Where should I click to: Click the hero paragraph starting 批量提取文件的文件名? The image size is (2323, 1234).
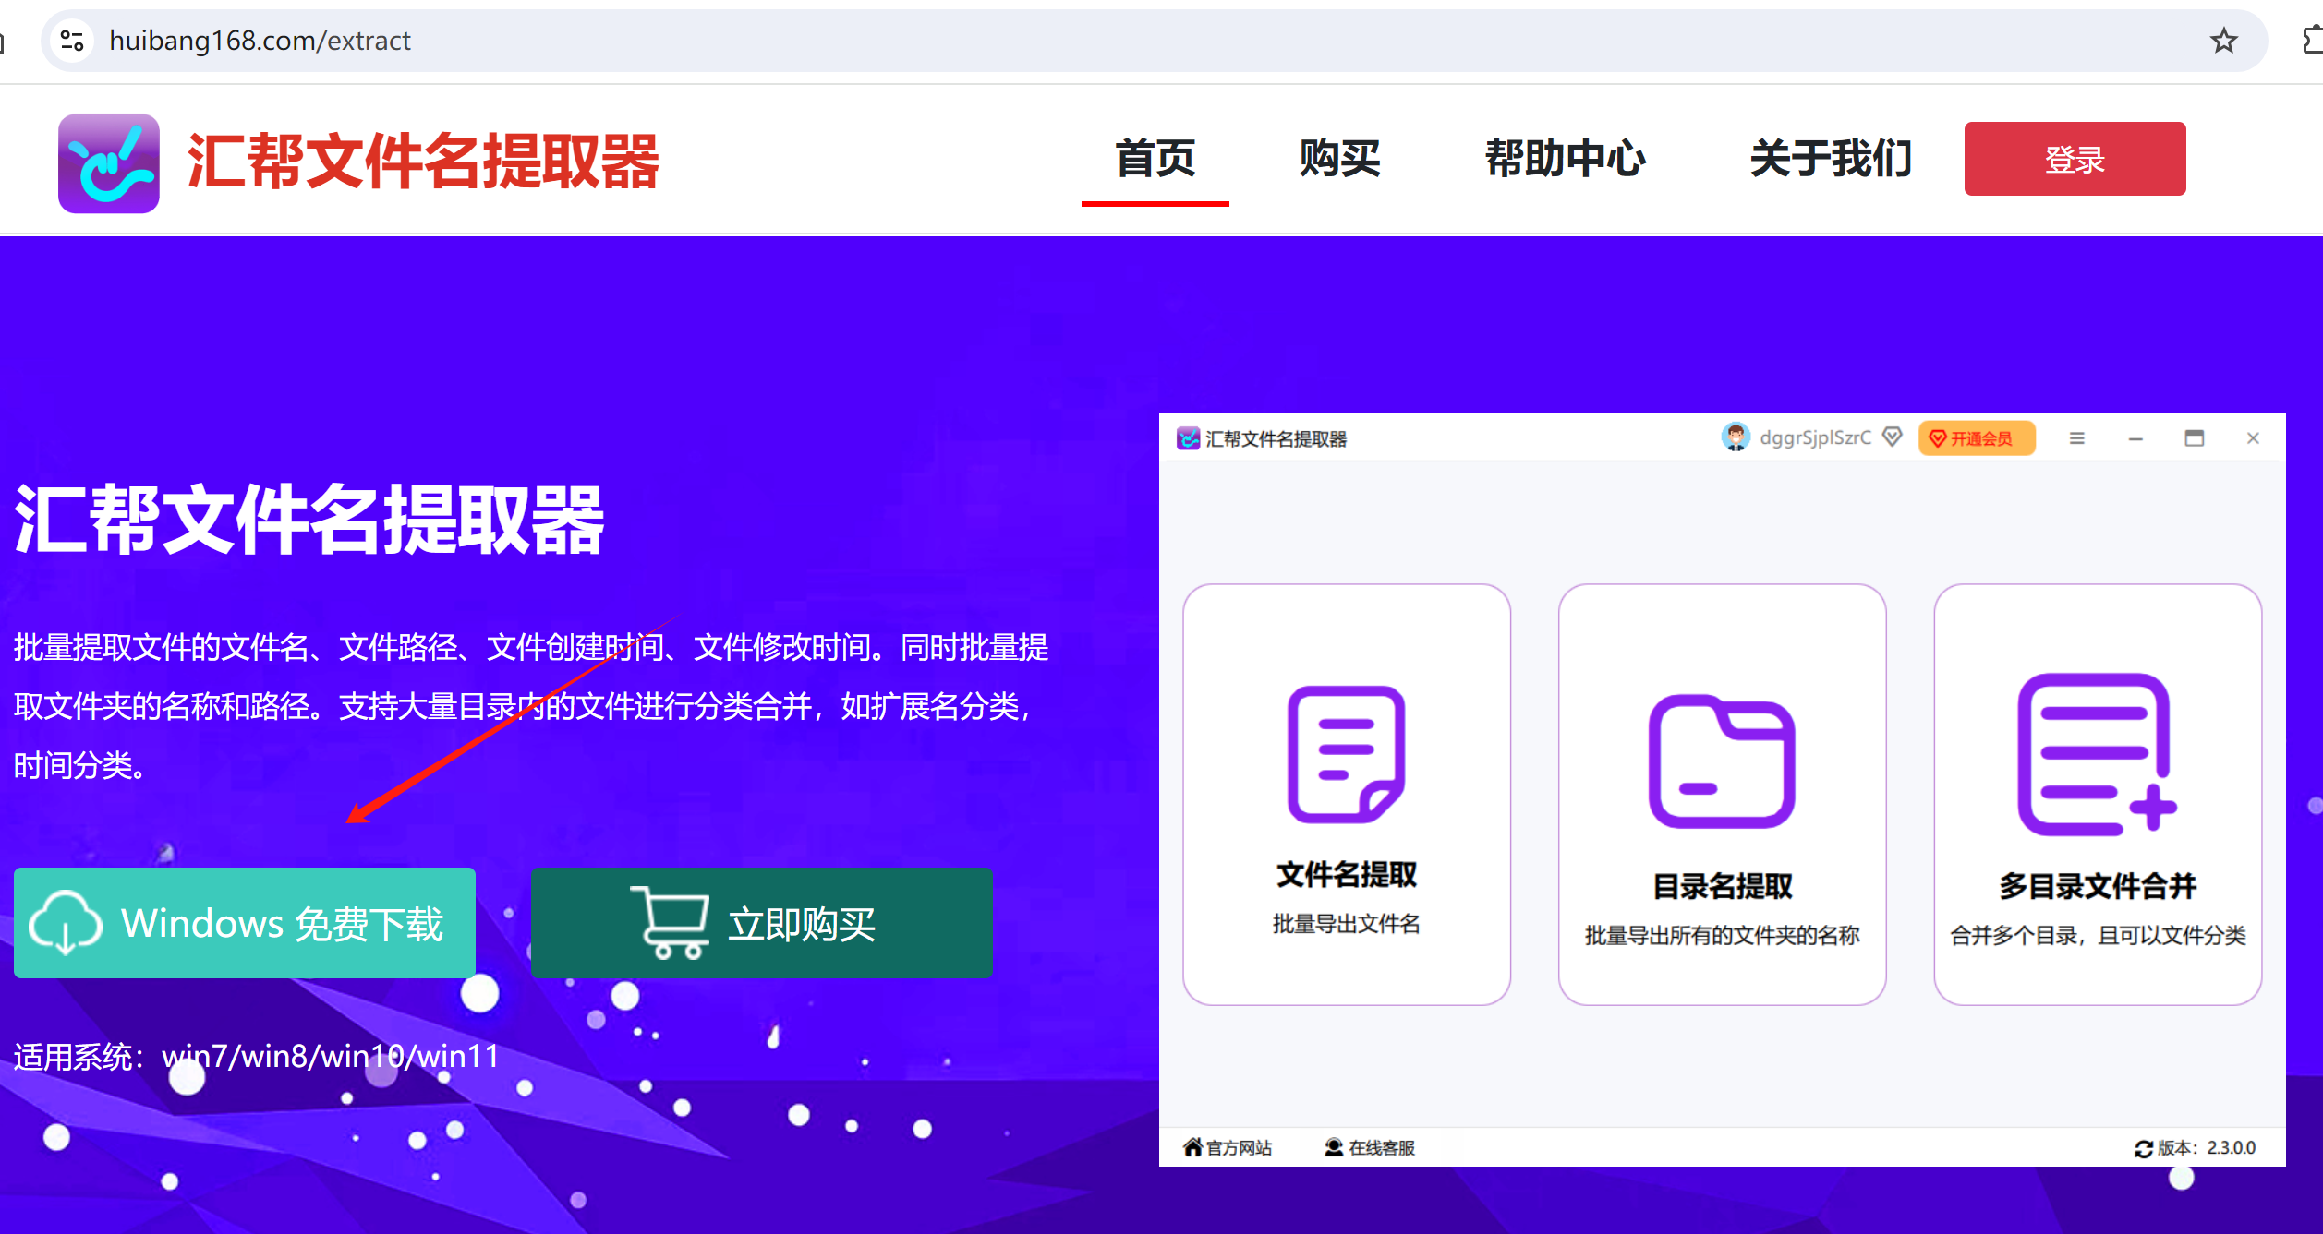530,706
